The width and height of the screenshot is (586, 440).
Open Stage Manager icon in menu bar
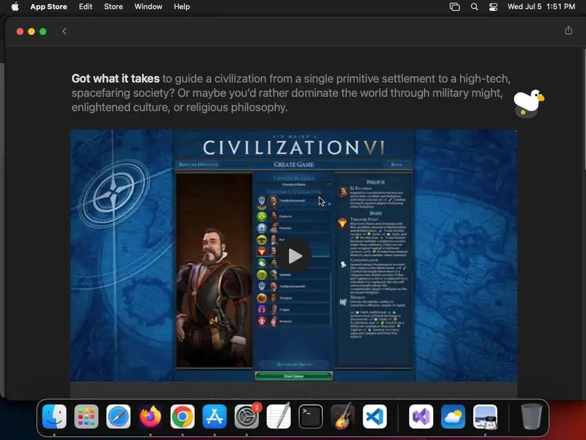point(454,7)
